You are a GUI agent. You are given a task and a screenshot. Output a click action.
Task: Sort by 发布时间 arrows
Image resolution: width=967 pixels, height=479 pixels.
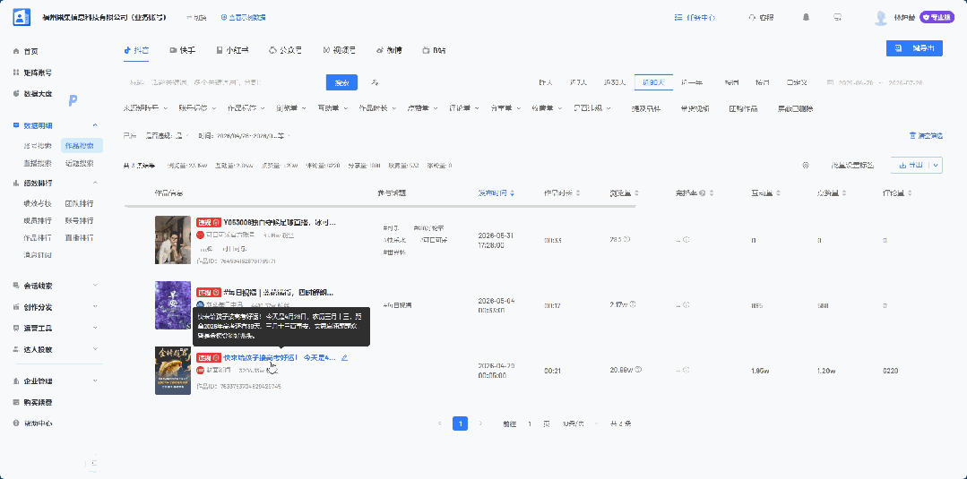(512, 193)
